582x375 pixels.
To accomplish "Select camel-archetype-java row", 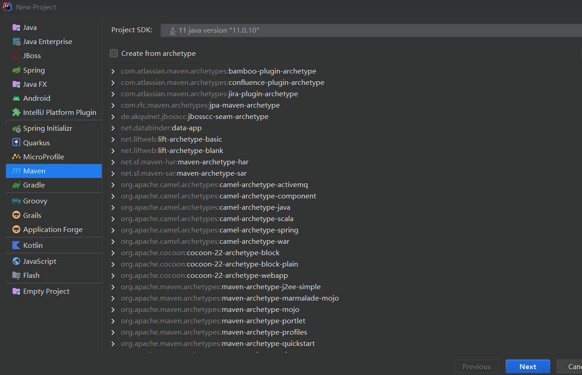I will pyautogui.click(x=345, y=207).
